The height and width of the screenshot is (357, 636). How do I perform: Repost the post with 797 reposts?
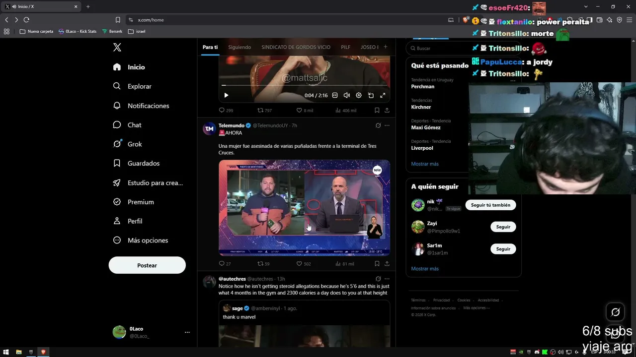click(264, 111)
